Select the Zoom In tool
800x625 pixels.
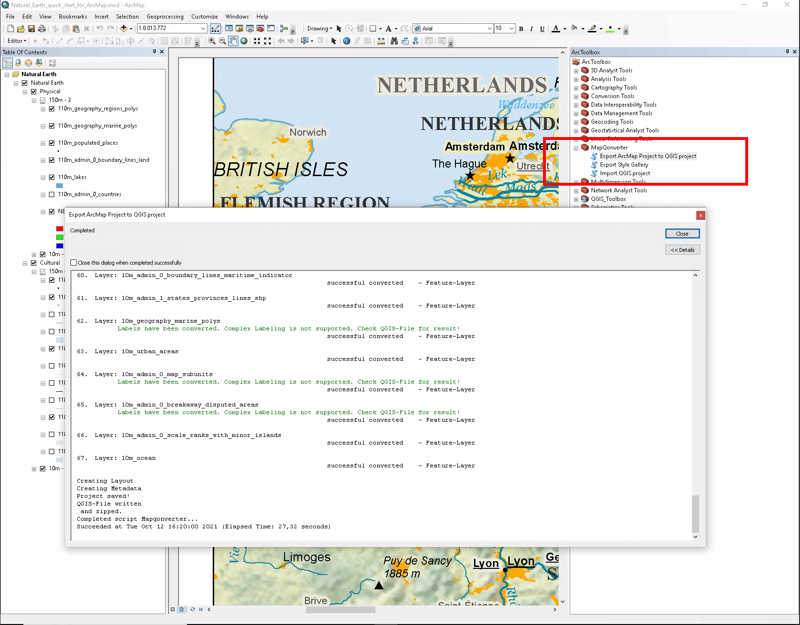212,41
